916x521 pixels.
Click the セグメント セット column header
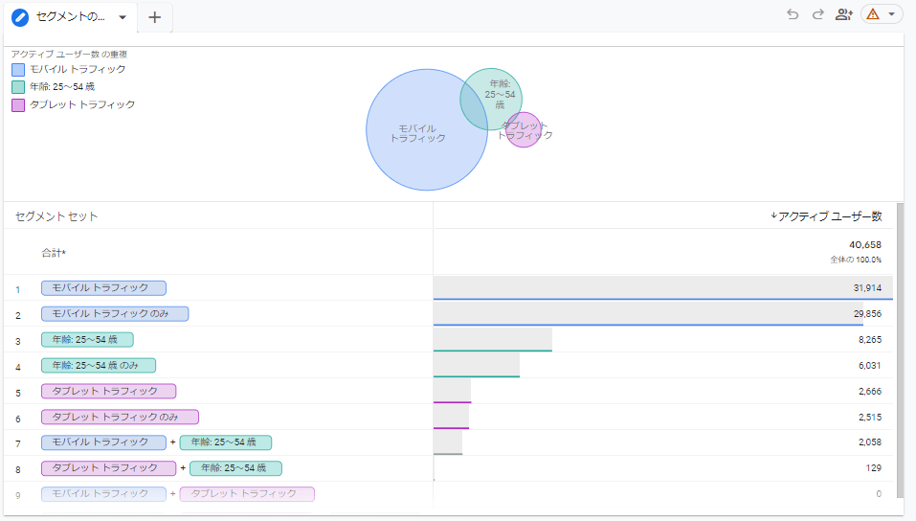click(56, 216)
